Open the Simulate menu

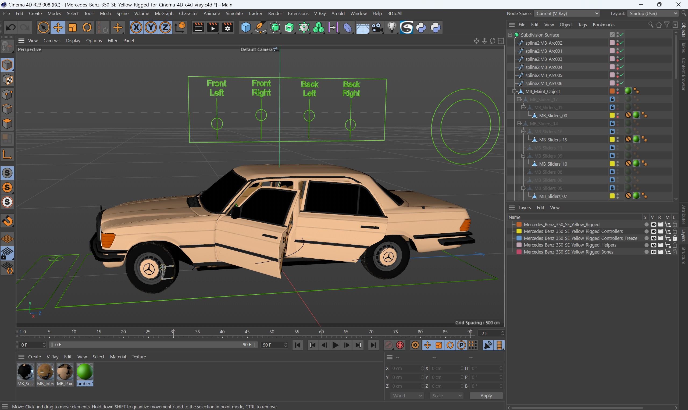tap(234, 13)
